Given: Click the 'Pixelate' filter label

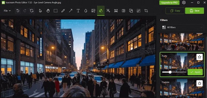Looking at the screenshot, I should [x=166, y=82].
